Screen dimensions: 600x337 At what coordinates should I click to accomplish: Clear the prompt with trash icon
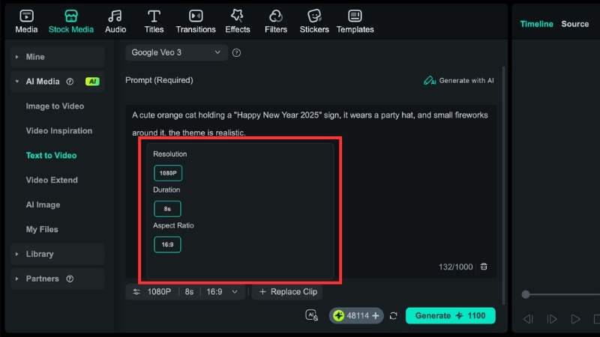(484, 267)
